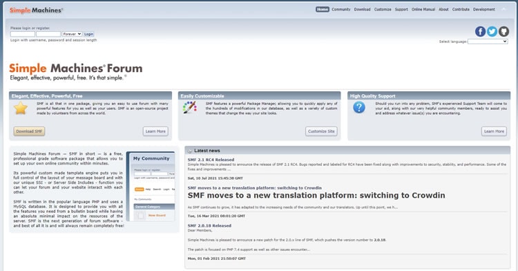
Task: Click the paintbrush icon in Easily Customizable
Action: tap(190, 107)
